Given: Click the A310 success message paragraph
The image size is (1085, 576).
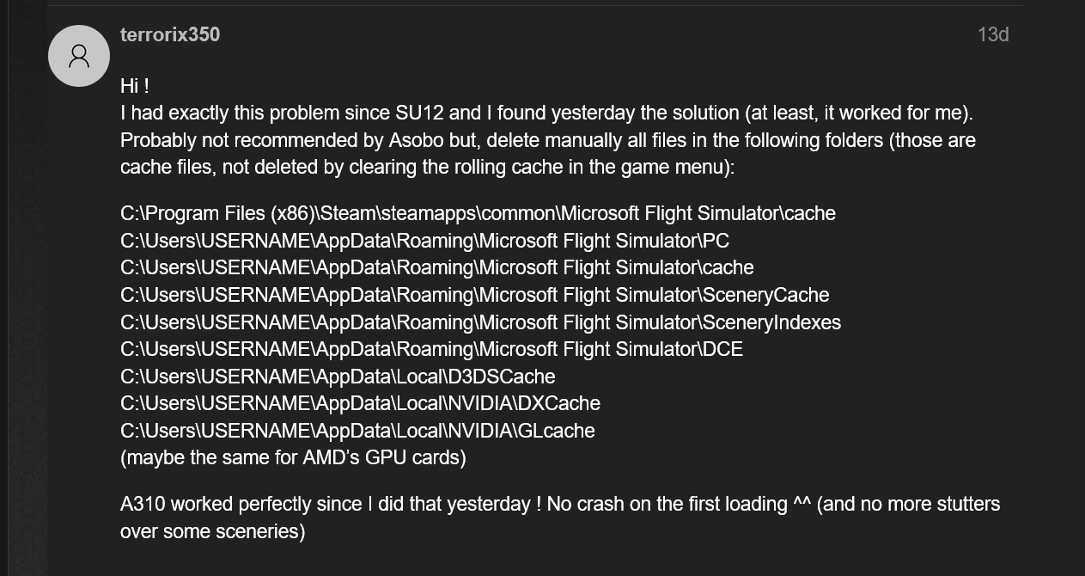Looking at the screenshot, I should (558, 504).
